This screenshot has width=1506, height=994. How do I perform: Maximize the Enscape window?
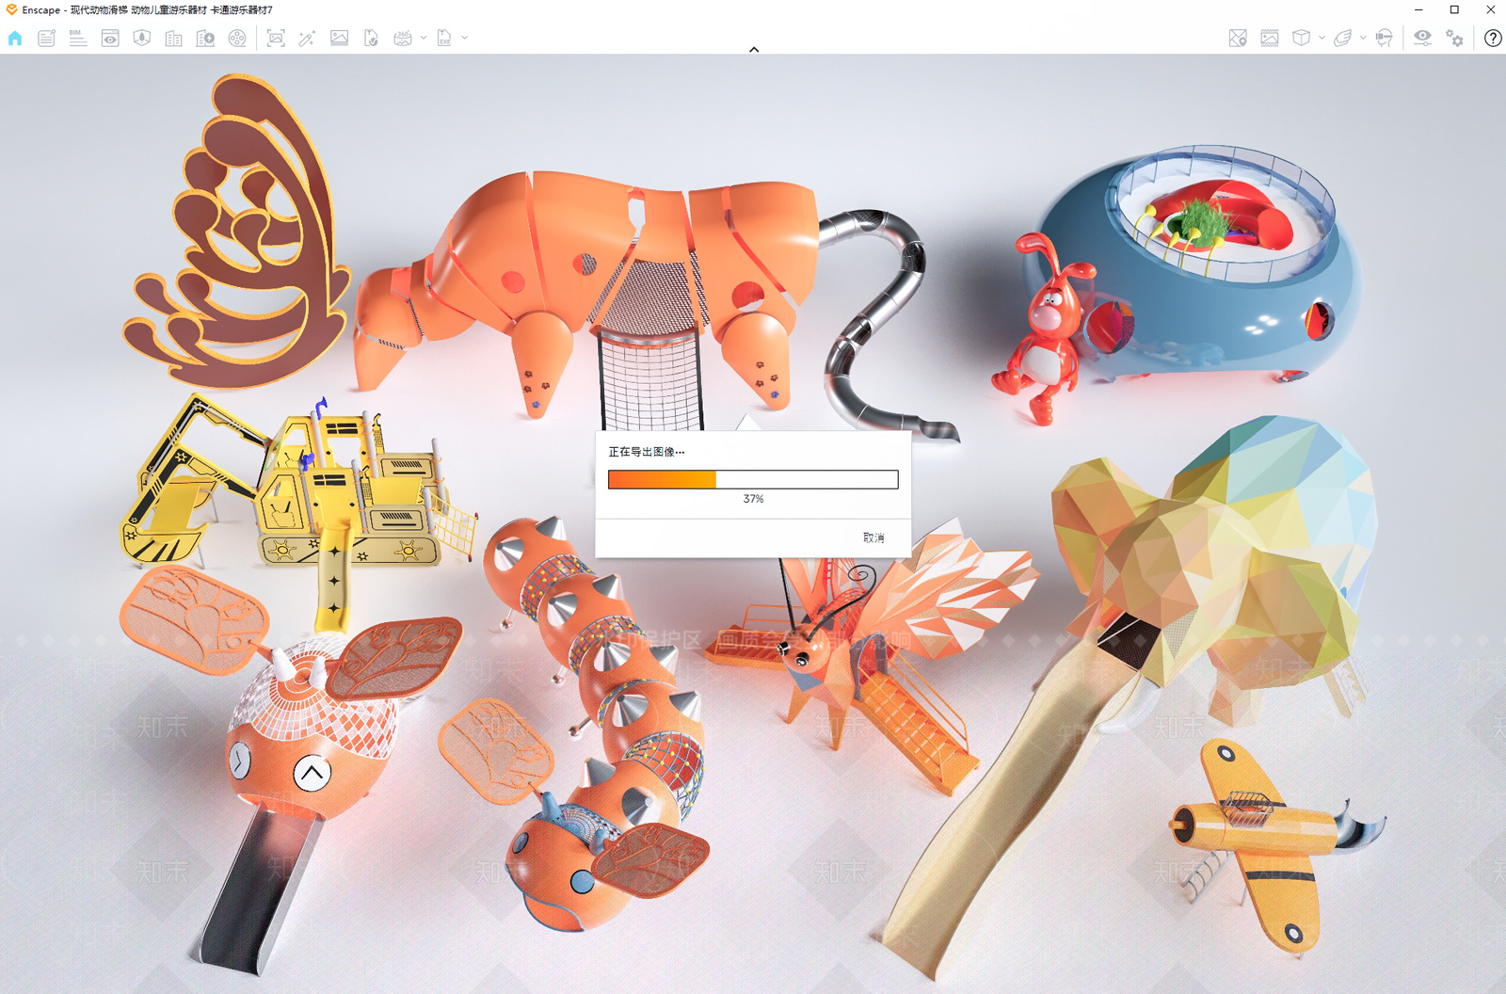[x=1454, y=9]
